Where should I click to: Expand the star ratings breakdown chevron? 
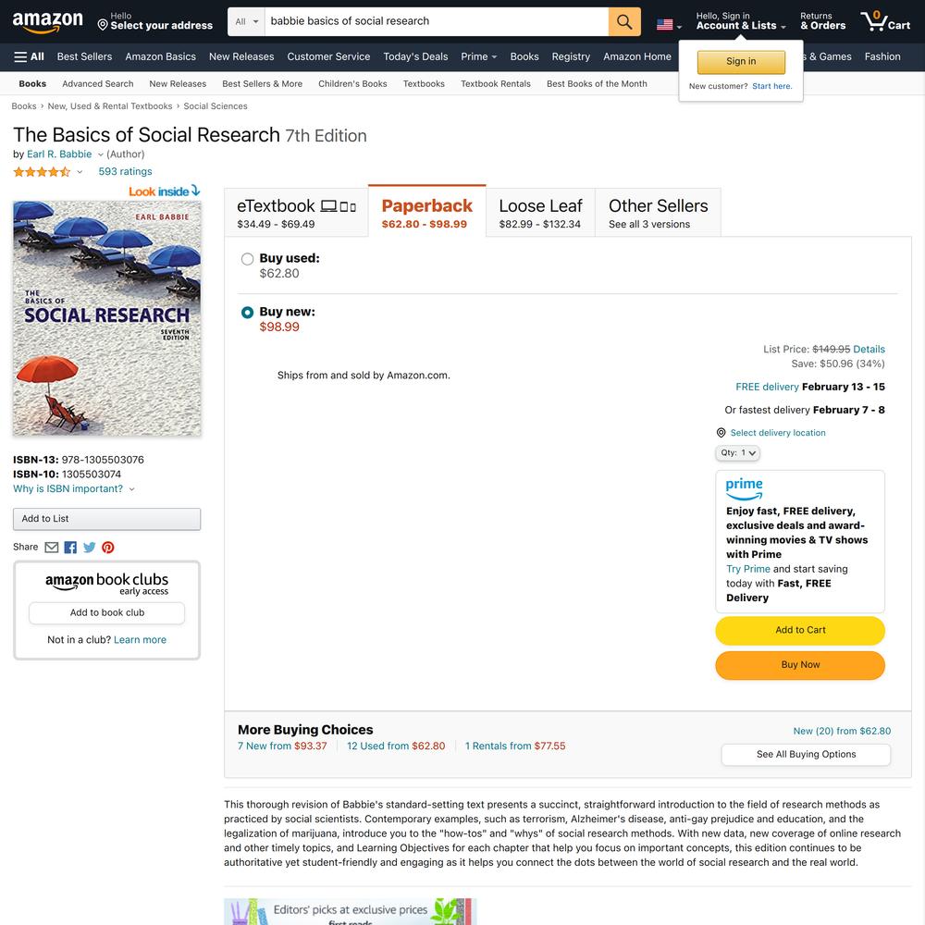tap(80, 172)
